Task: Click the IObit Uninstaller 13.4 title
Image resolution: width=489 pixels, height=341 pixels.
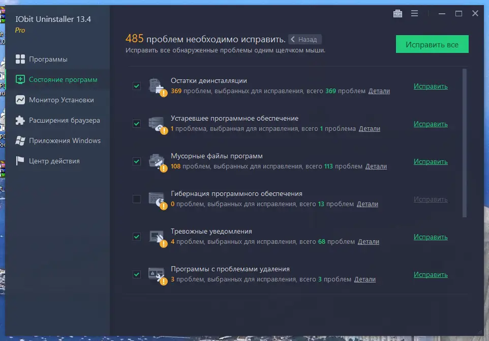Action: pyautogui.click(x=53, y=19)
